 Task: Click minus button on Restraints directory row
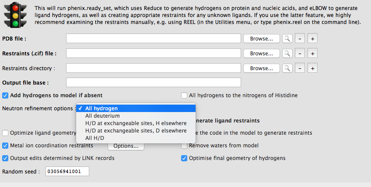point(300,68)
